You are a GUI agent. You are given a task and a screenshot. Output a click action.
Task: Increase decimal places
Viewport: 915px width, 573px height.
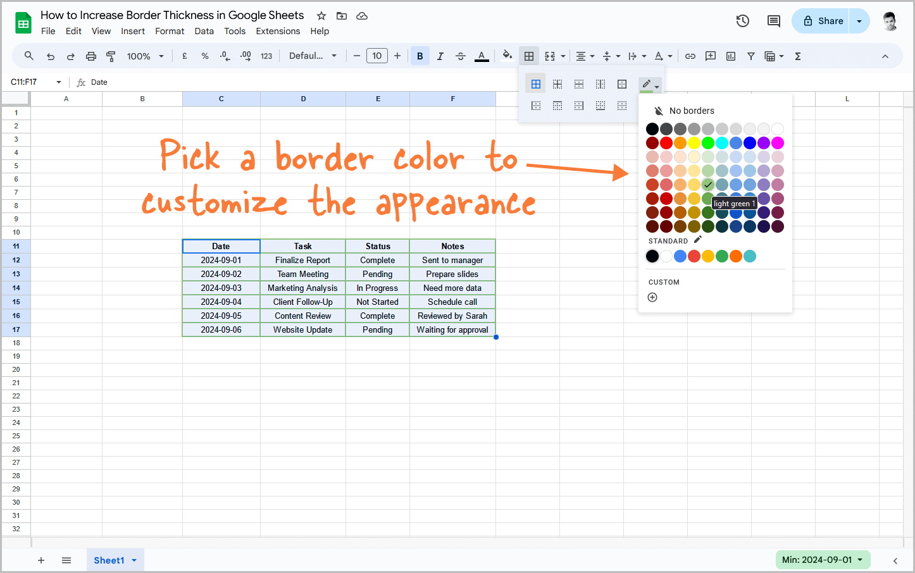coord(246,56)
